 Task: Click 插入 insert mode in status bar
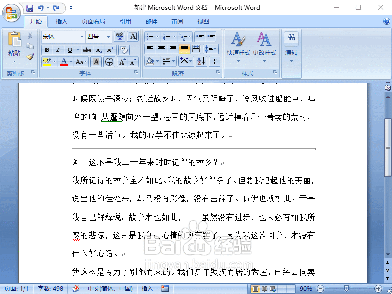coord(147,289)
